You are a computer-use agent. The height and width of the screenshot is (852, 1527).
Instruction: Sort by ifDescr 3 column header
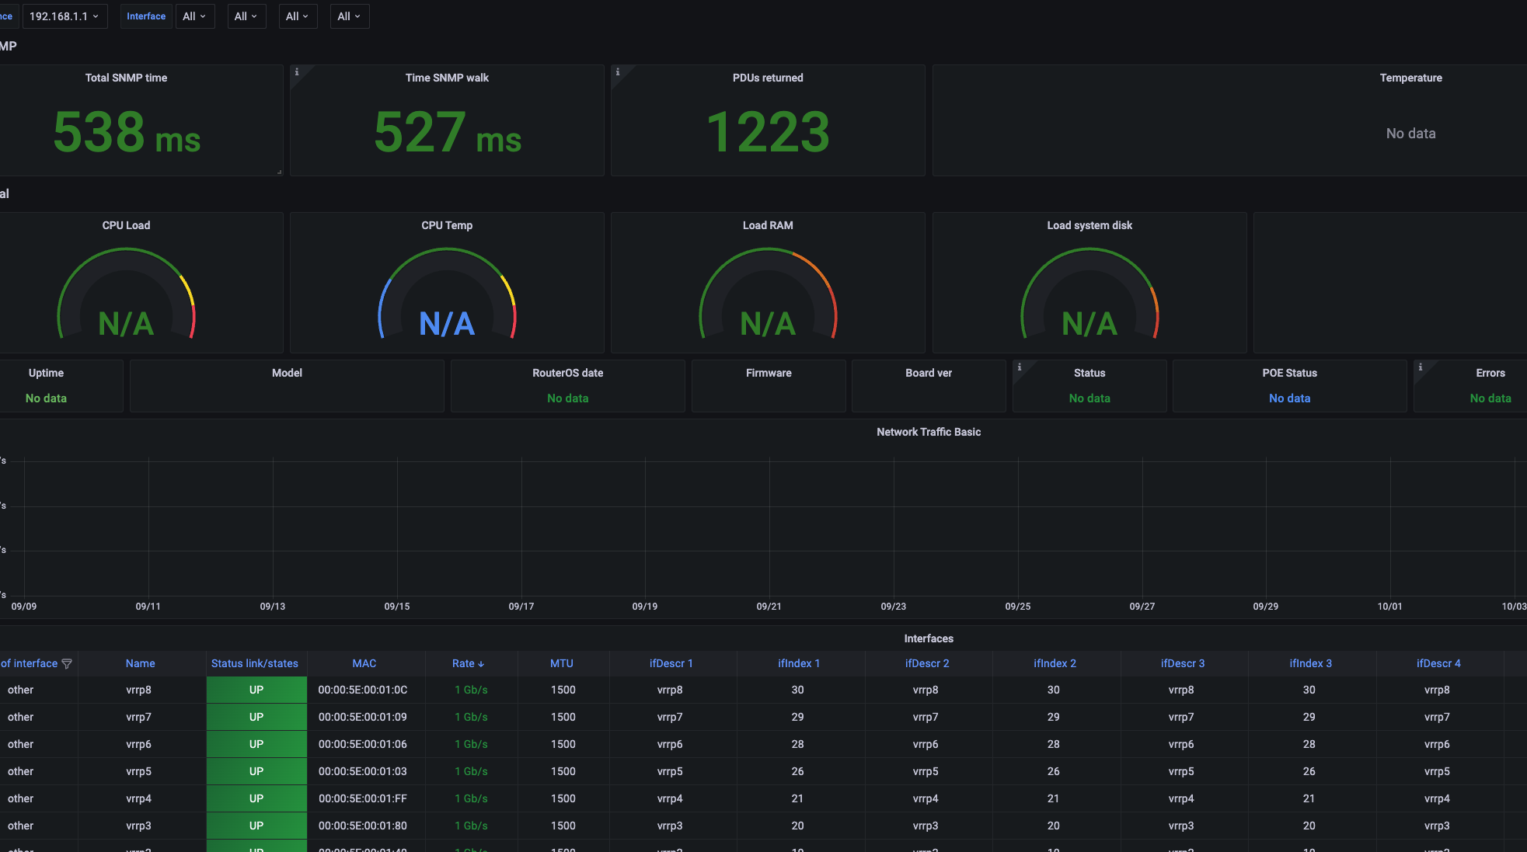pyautogui.click(x=1183, y=663)
